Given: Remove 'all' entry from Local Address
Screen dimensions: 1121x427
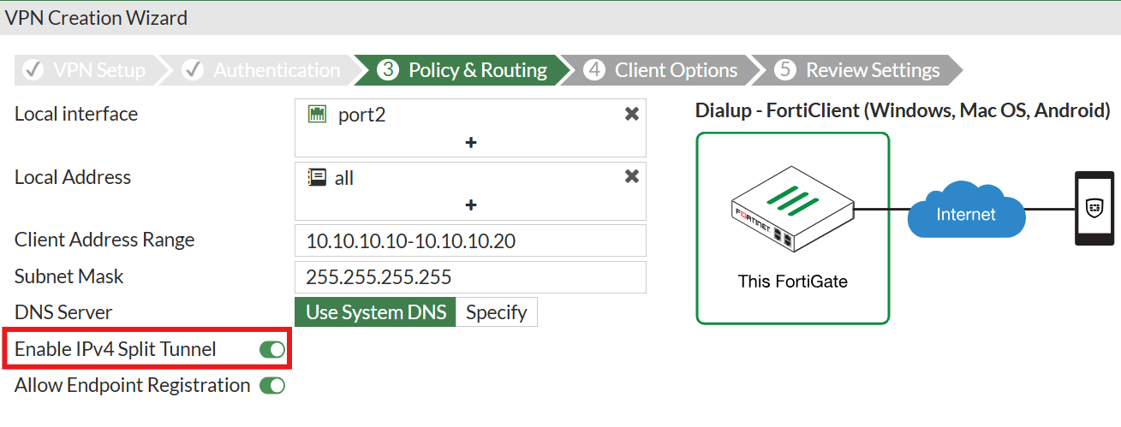Looking at the screenshot, I should [x=632, y=177].
